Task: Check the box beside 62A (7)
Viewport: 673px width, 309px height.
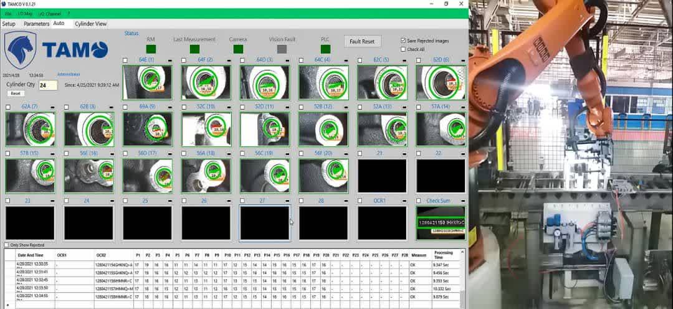Action: point(7,107)
